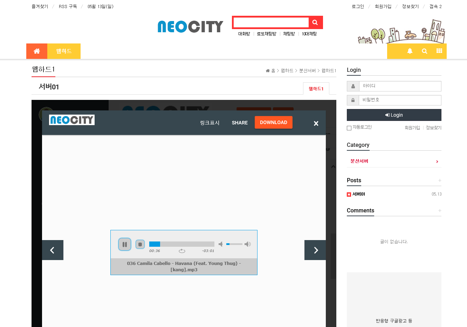
Task: Focus the 아이디 input field
Action: pyautogui.click(x=400, y=86)
